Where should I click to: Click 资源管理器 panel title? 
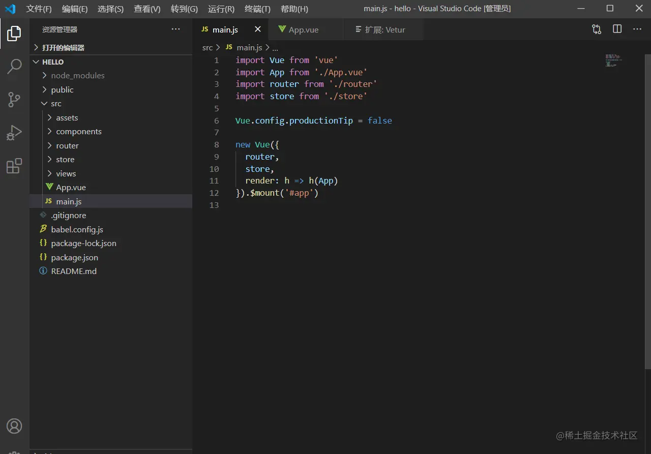[x=60, y=29]
